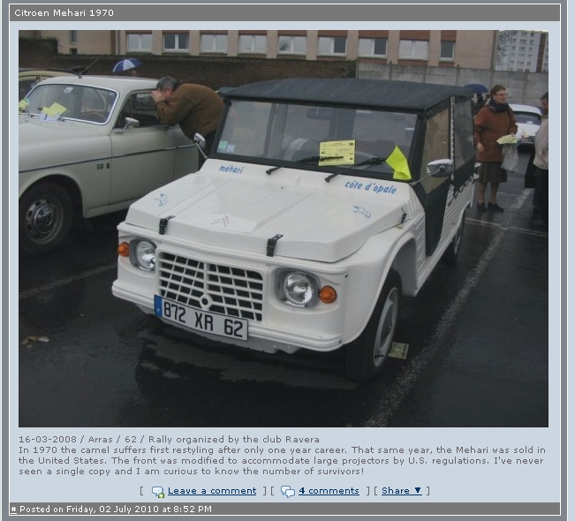Viewport: 575px width, 521px height.
Task: Open the 'Leave a comment' link
Action: coord(212,491)
